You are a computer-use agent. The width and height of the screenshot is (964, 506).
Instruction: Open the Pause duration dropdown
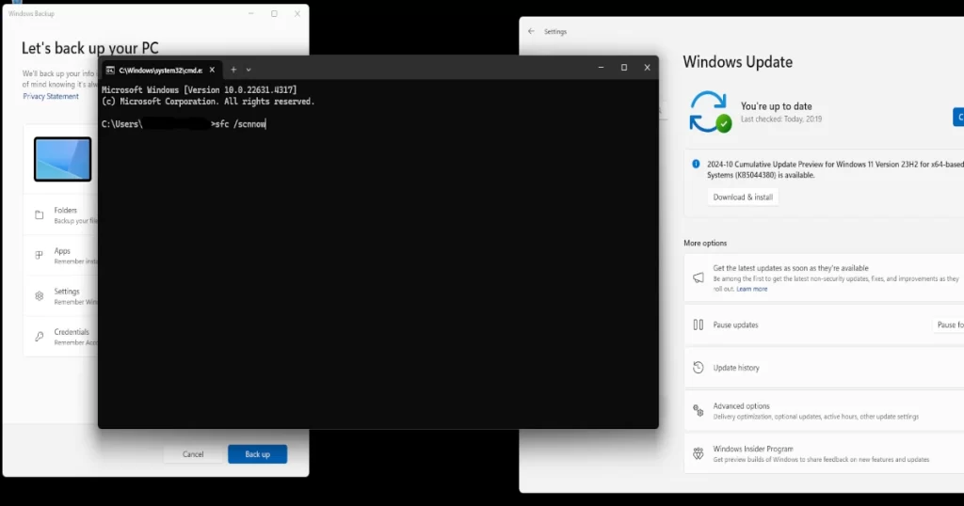point(948,324)
